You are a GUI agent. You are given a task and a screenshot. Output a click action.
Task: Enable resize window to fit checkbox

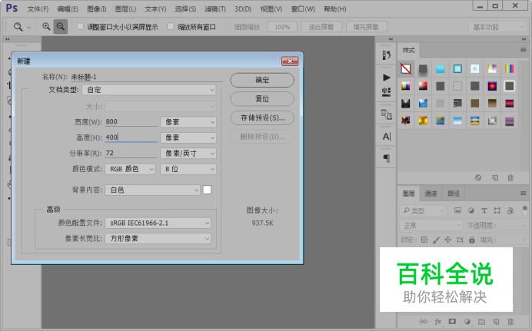click(x=81, y=26)
